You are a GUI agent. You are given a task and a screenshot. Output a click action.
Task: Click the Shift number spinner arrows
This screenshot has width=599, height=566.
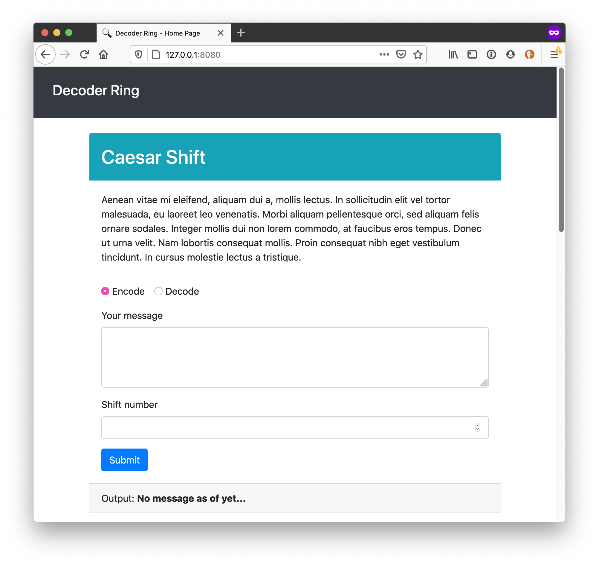tap(477, 428)
